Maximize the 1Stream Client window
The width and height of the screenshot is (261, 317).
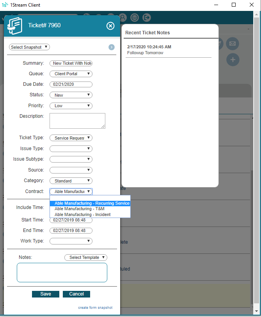[x=234, y=5]
